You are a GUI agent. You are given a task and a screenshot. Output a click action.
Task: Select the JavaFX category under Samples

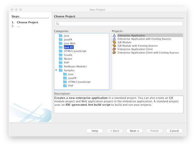[72, 78]
